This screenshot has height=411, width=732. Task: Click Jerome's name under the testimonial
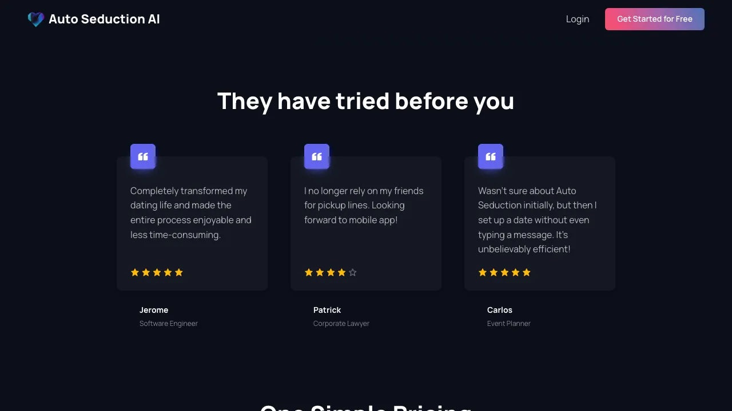pos(154,310)
